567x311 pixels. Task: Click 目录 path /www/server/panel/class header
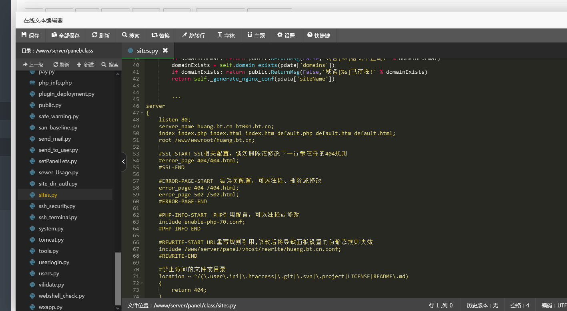click(x=57, y=51)
